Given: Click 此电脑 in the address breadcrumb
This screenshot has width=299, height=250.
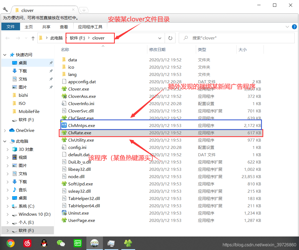Looking at the screenshot, I should tap(56, 38).
